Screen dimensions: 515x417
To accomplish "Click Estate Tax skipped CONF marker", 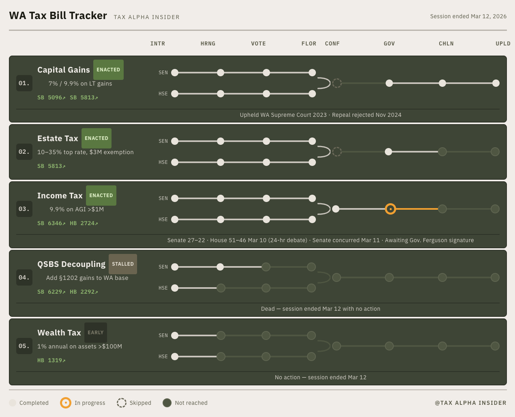I will (337, 152).
